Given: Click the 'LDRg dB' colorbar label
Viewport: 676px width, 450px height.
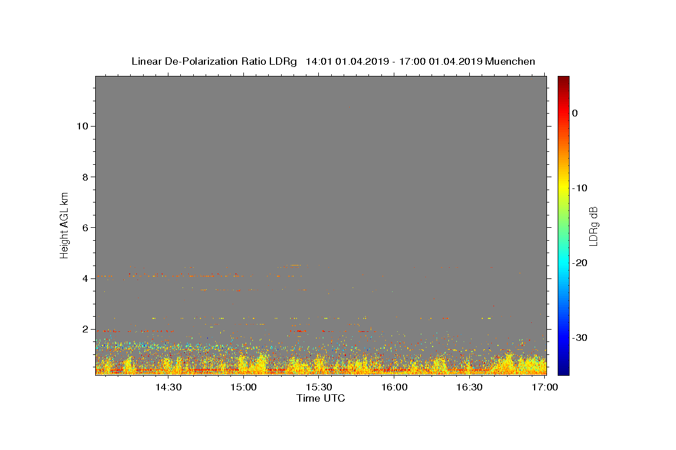Looking at the screenshot, I should pyautogui.click(x=593, y=226).
